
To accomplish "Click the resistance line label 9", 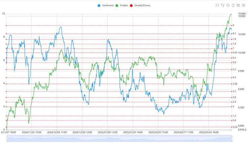I will (233, 25).
